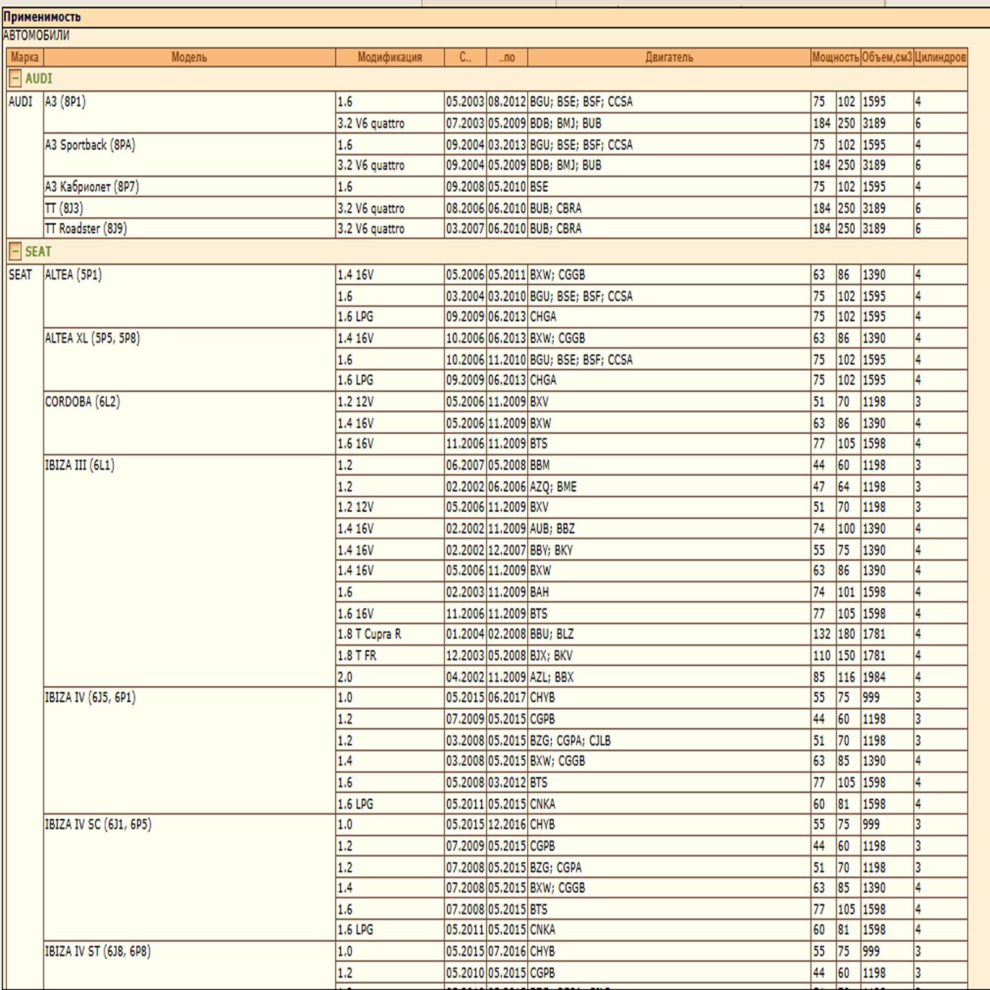
Task: Collapse the AUDI group
Action: tap(15, 79)
